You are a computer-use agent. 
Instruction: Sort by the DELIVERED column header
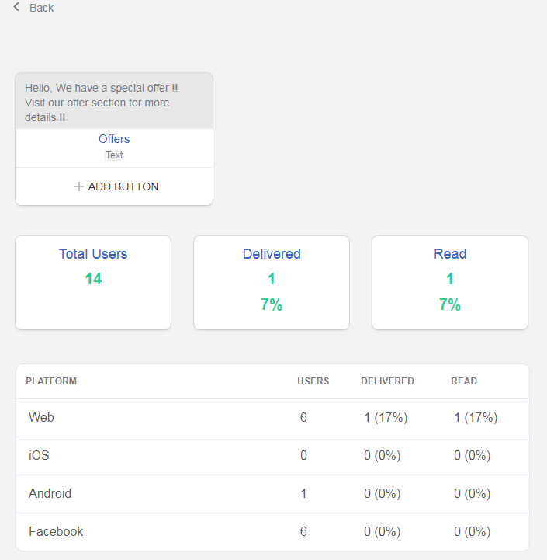pyautogui.click(x=387, y=381)
